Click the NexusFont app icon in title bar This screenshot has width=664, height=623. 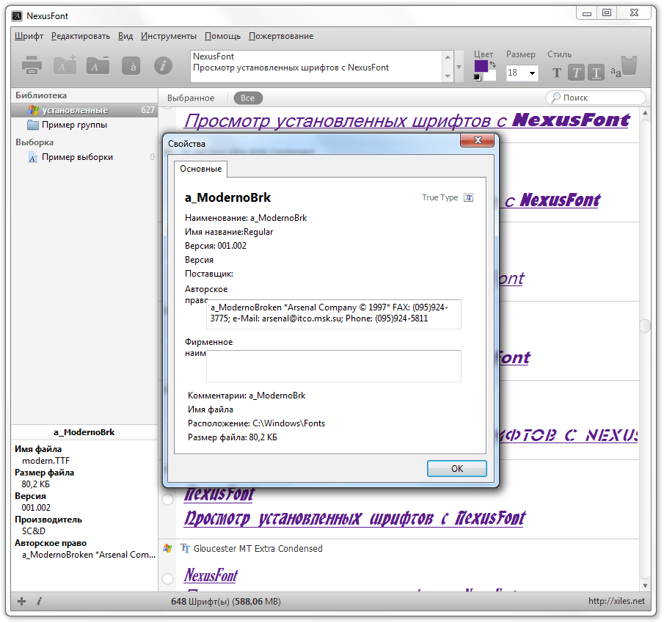pyautogui.click(x=17, y=16)
